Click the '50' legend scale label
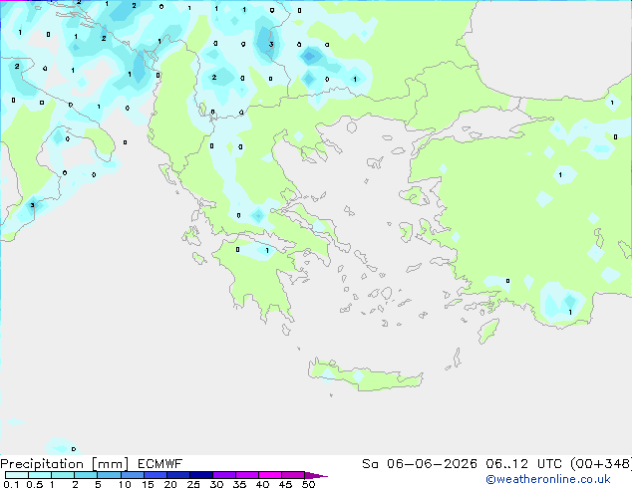This screenshot has height=488, width=632. (308, 484)
